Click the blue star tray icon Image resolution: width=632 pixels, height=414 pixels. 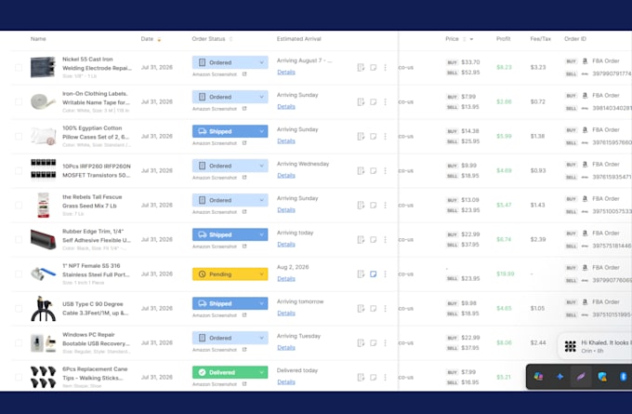click(560, 377)
